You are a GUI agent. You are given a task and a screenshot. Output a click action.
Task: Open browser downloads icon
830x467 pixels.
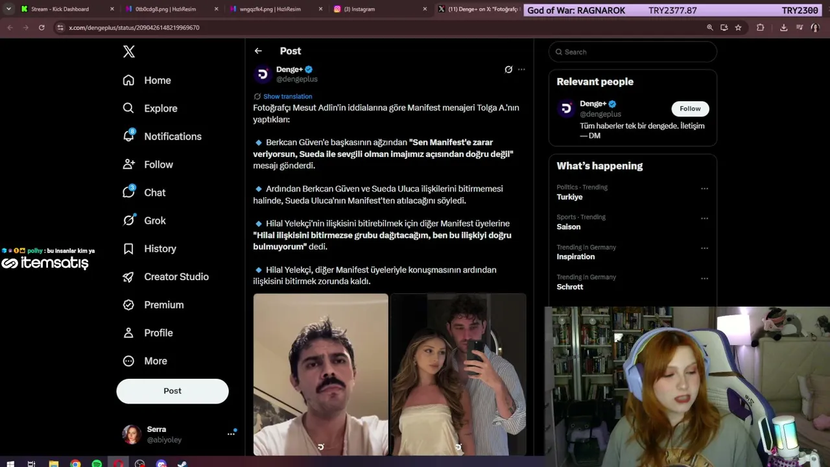click(783, 27)
